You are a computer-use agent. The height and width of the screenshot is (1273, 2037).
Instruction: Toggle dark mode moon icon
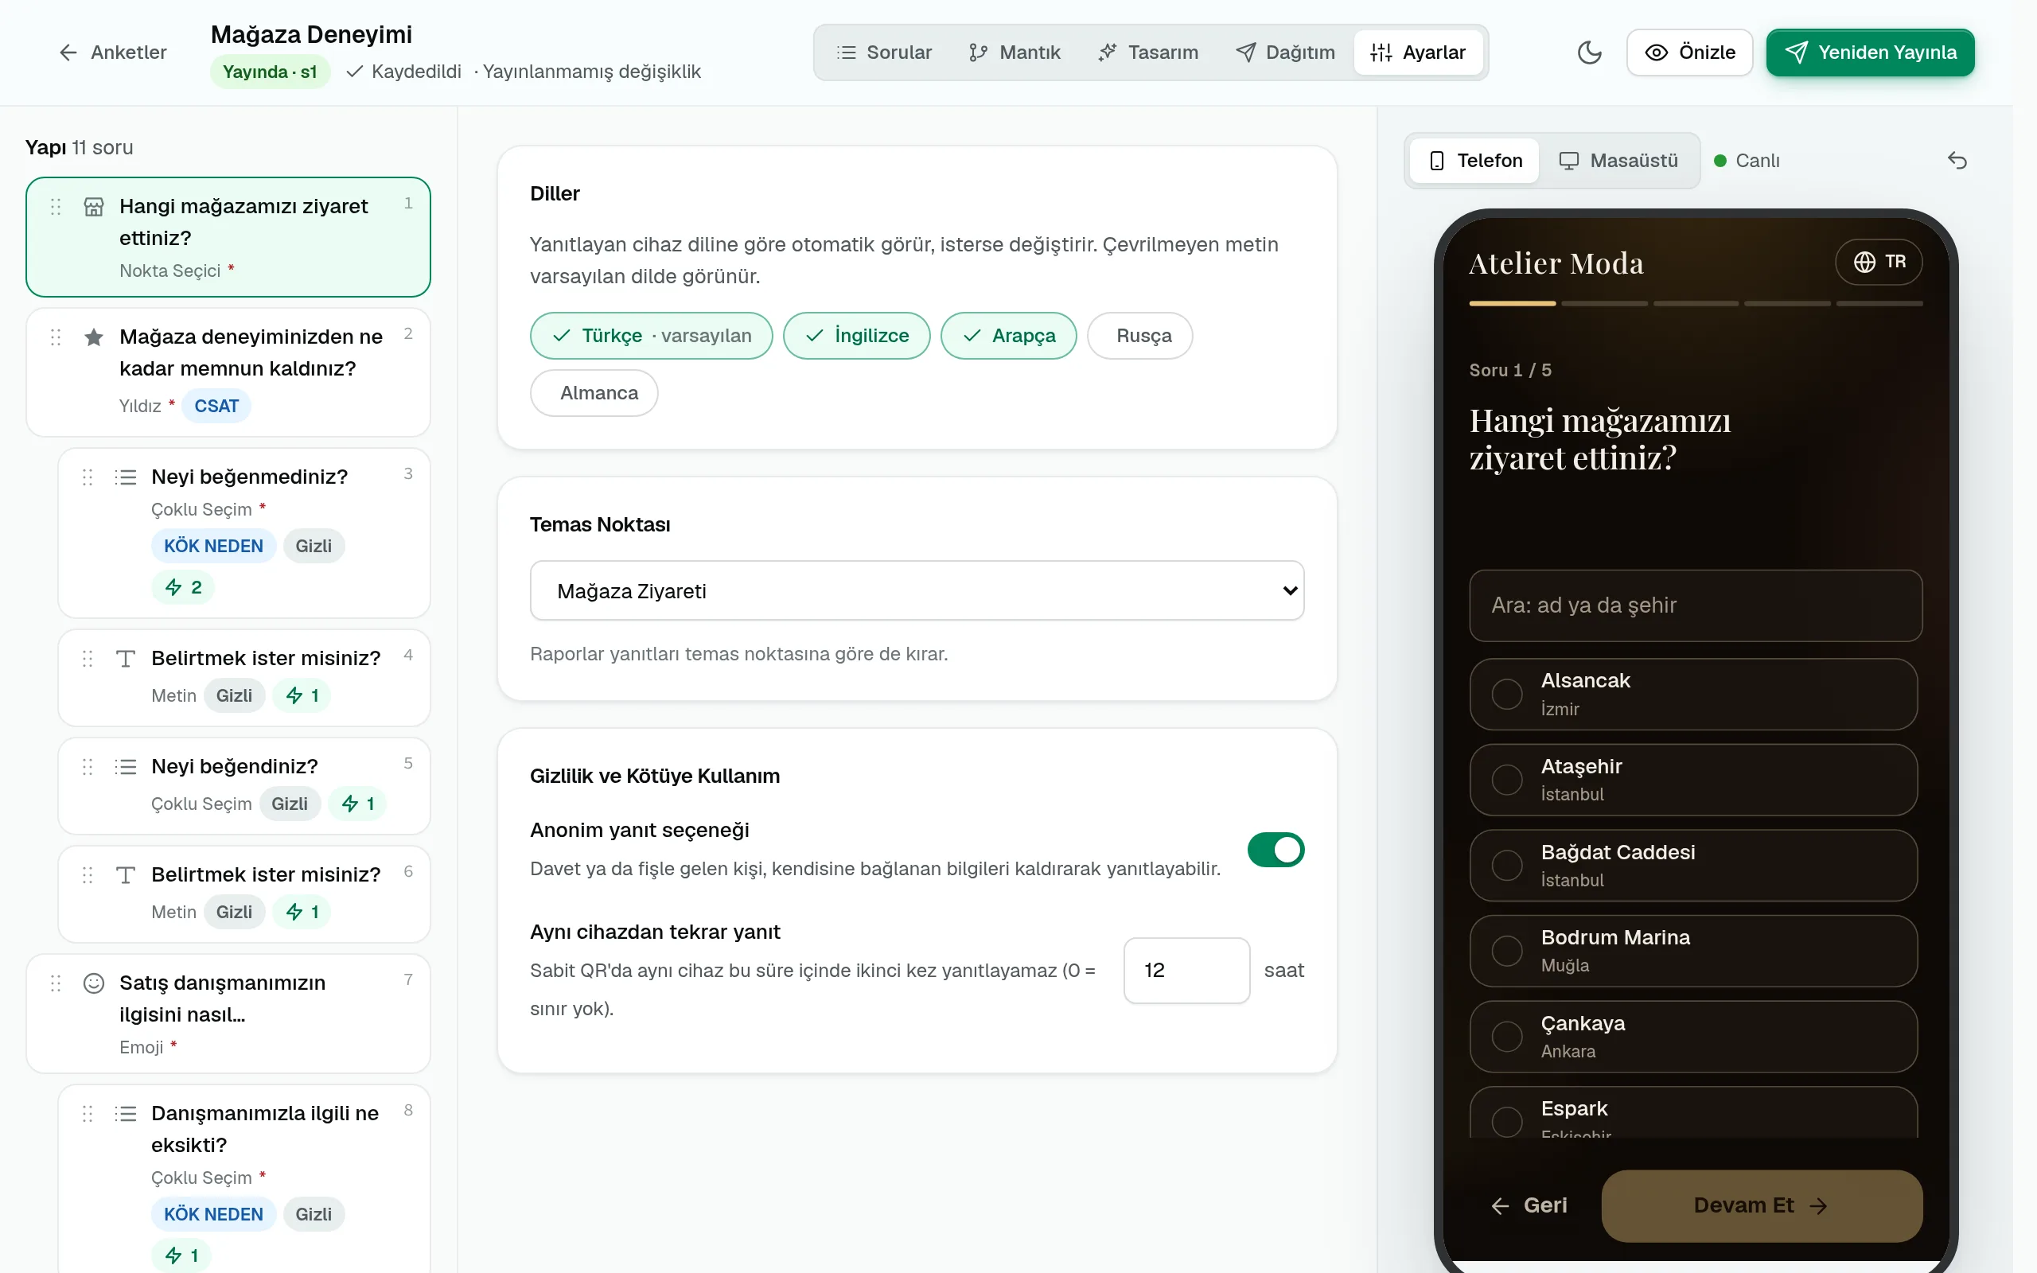1588,53
